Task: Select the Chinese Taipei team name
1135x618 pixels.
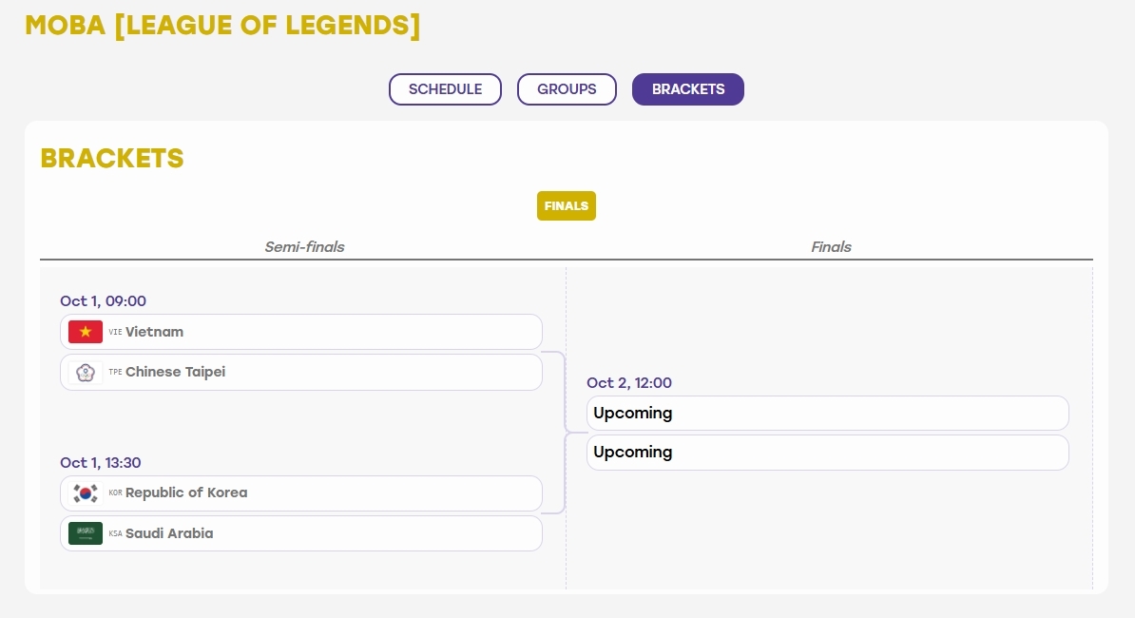Action: 175,372
